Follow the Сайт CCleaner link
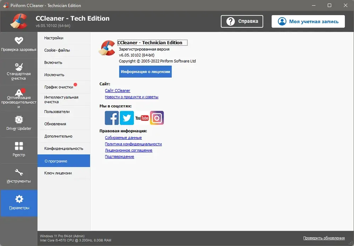Image resolution: width=354 pixels, height=246 pixels. [x=118, y=90]
